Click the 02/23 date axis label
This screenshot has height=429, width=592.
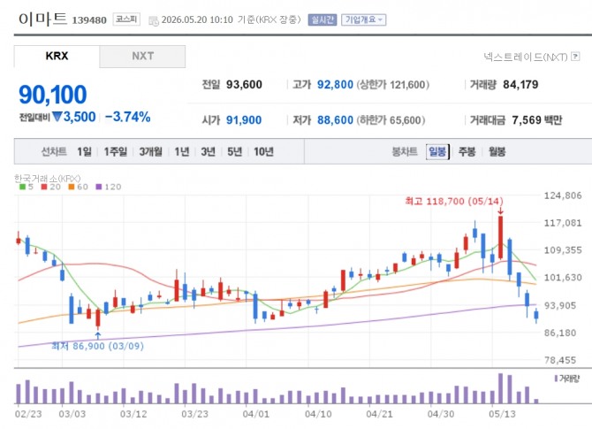tap(28, 414)
